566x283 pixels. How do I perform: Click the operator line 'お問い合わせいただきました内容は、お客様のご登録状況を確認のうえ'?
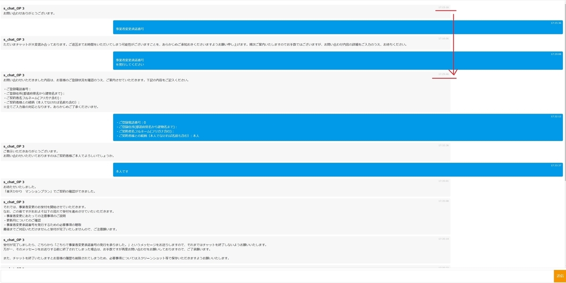point(96,80)
